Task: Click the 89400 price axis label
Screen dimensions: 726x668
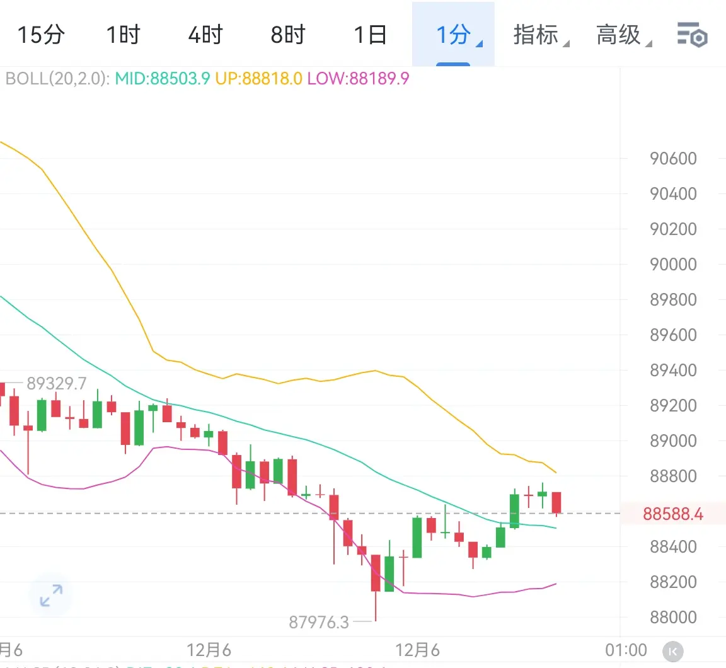Action: pos(673,371)
